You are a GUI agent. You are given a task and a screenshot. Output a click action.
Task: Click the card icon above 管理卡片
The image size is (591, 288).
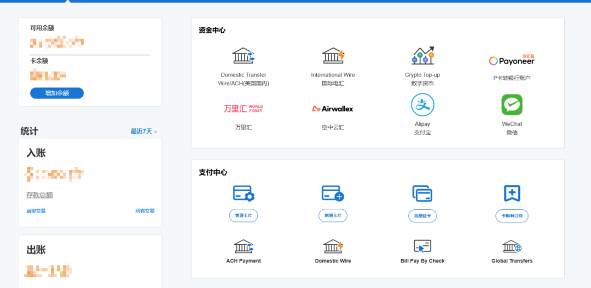[244, 193]
